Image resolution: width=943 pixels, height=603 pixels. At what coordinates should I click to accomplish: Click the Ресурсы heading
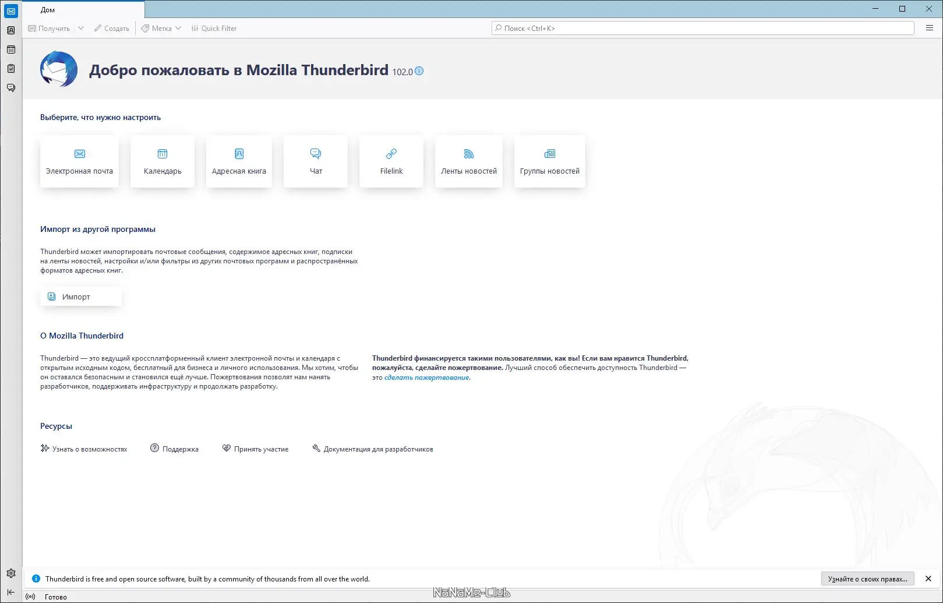pyautogui.click(x=56, y=426)
